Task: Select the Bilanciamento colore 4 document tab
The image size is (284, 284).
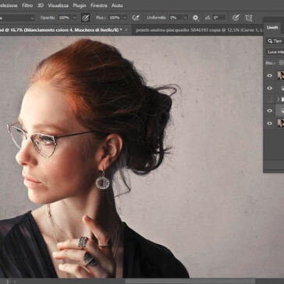Action: [61, 30]
